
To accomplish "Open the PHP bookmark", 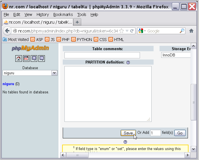I will pyautogui.click(x=63, y=40).
